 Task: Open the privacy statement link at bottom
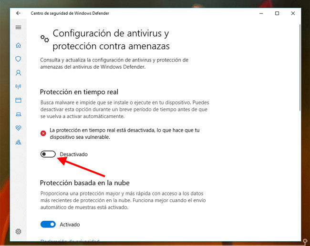coord(70,240)
